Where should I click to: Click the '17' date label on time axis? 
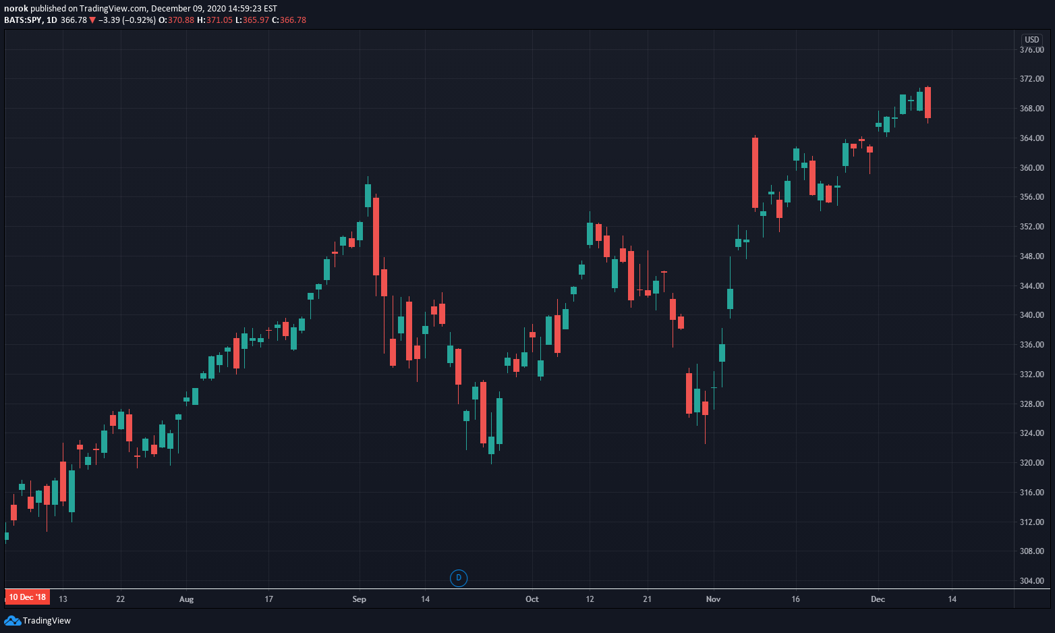pos(268,599)
